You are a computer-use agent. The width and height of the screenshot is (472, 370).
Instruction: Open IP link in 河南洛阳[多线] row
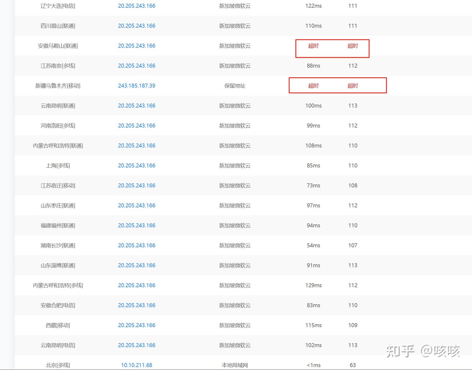pos(137,126)
